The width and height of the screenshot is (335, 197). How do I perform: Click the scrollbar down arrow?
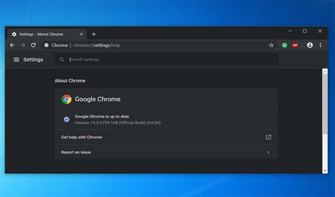(325, 170)
